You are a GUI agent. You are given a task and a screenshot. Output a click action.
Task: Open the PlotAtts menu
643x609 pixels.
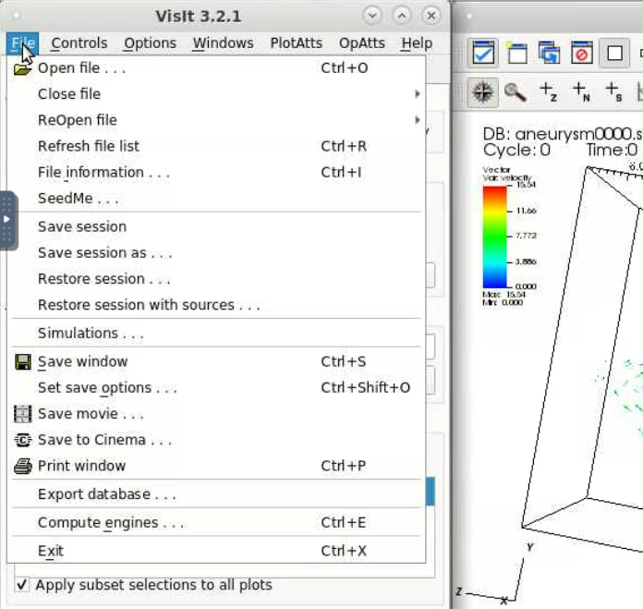click(x=296, y=43)
